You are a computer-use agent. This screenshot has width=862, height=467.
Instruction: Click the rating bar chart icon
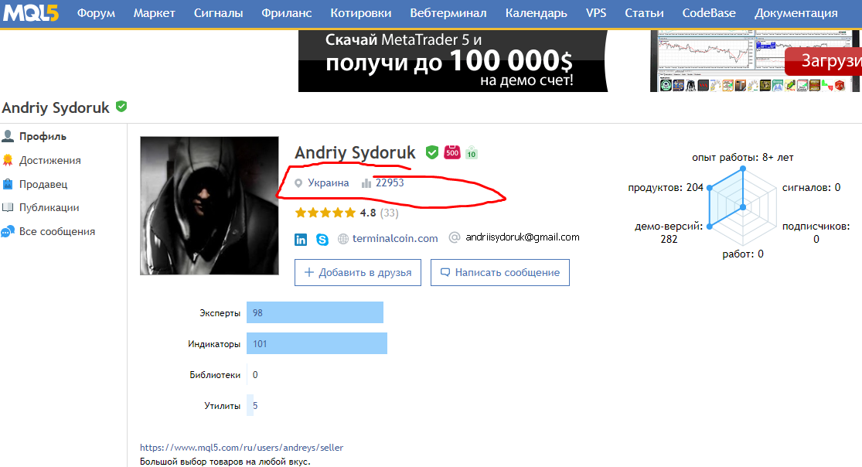tap(366, 183)
